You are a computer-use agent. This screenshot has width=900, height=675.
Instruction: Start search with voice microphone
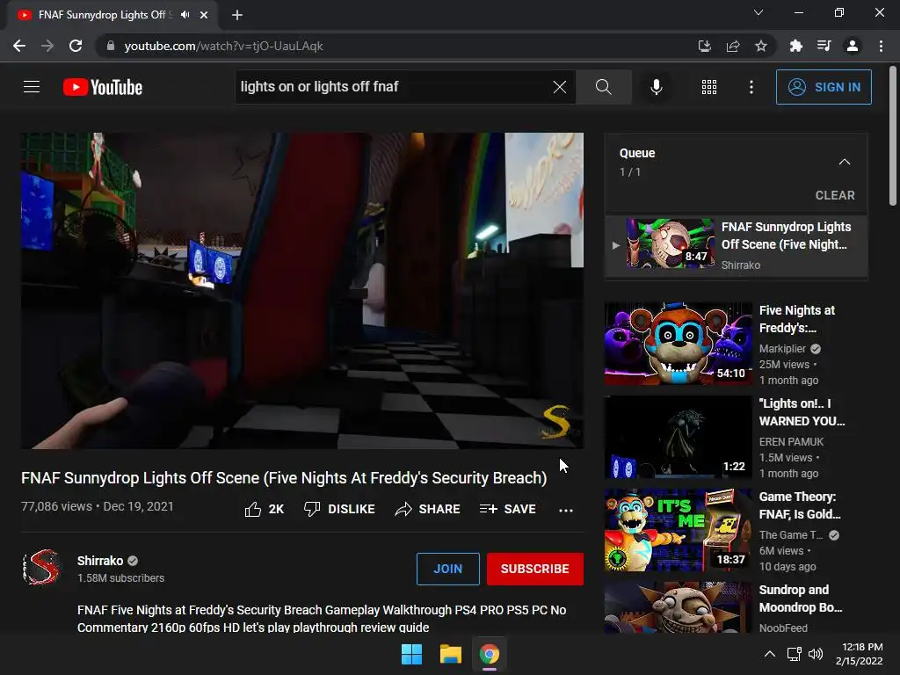(656, 87)
